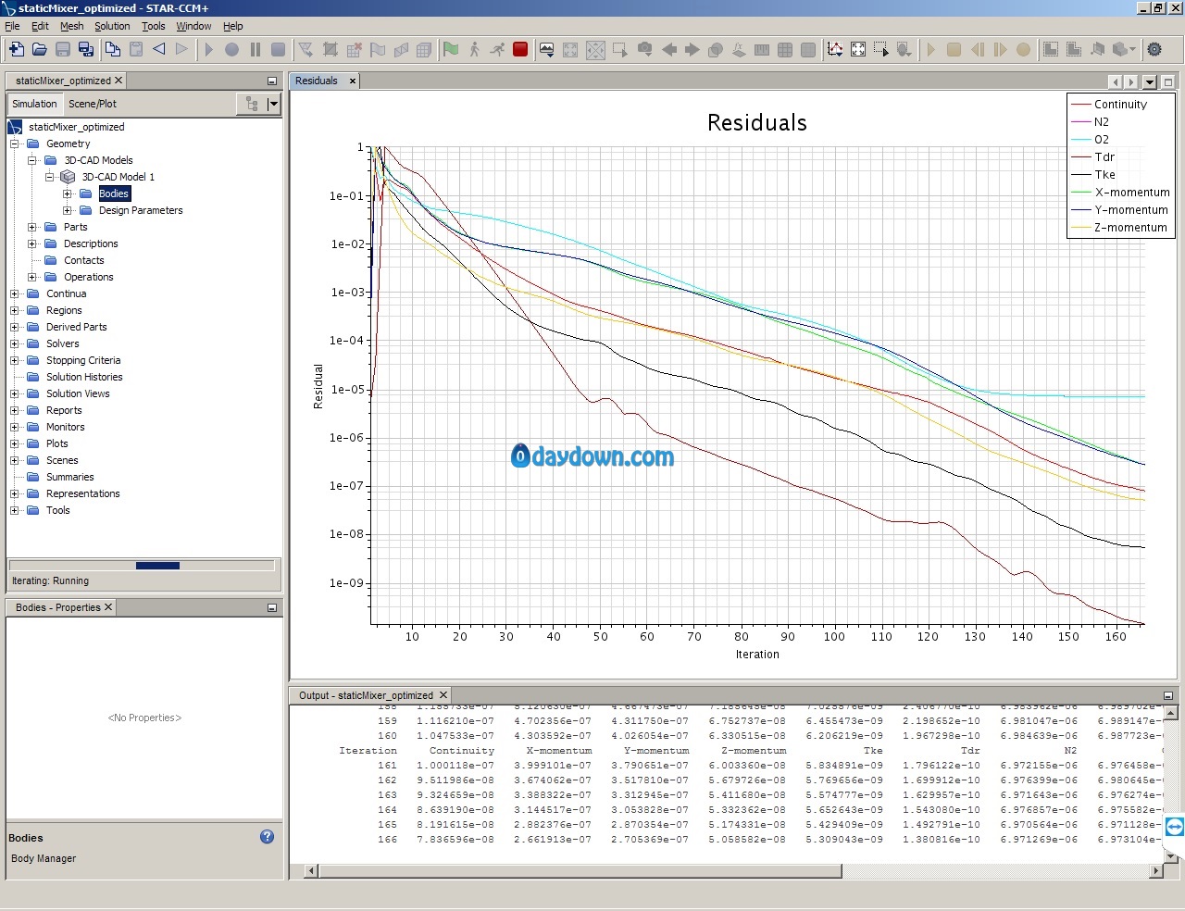Image resolution: width=1185 pixels, height=911 pixels.
Task: Click the gray record circle icon
Action: [231, 49]
